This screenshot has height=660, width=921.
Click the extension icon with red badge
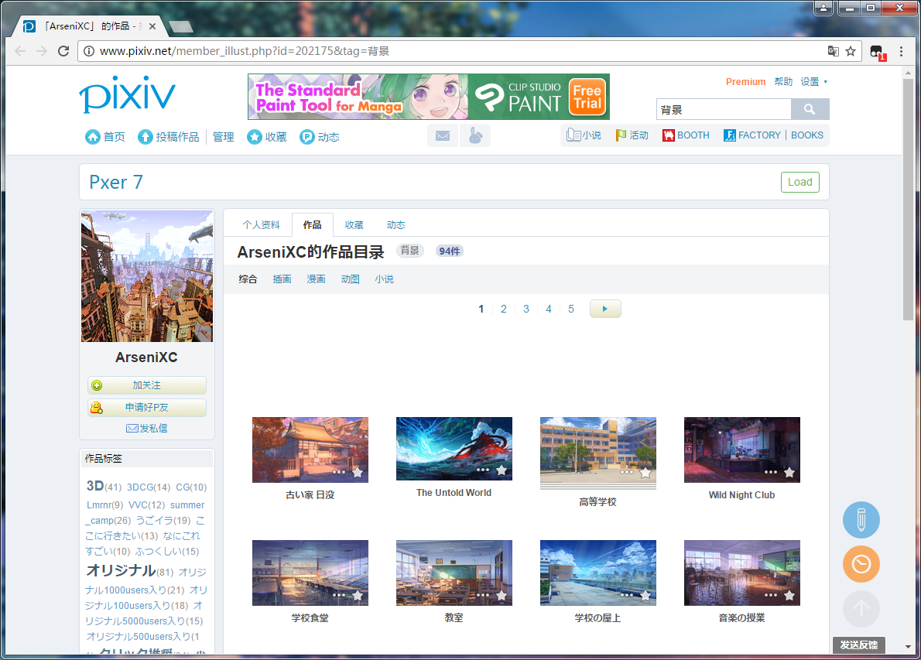(x=878, y=53)
